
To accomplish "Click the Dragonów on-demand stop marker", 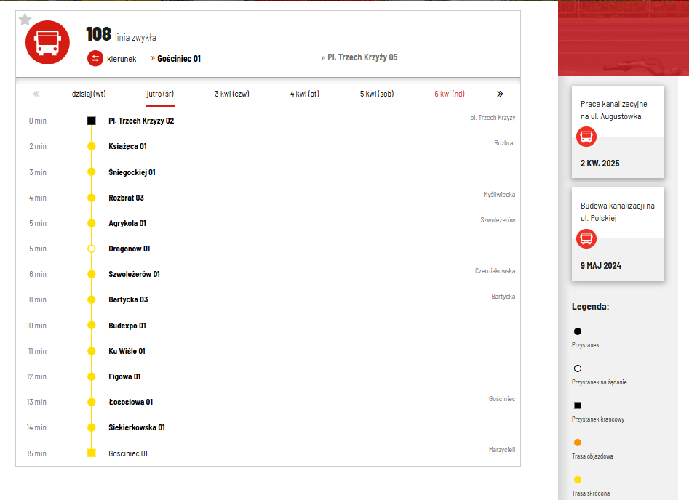I will (91, 249).
